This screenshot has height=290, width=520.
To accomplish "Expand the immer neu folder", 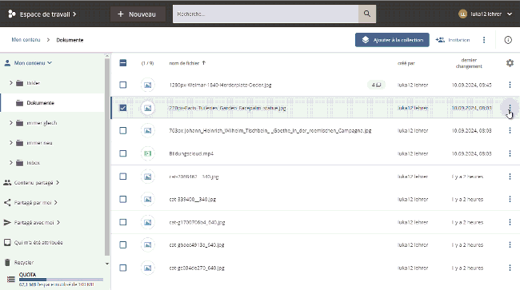I will pos(11,143).
